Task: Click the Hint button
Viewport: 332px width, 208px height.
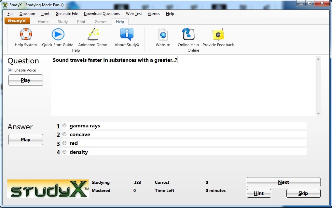Action: [x=259, y=193]
